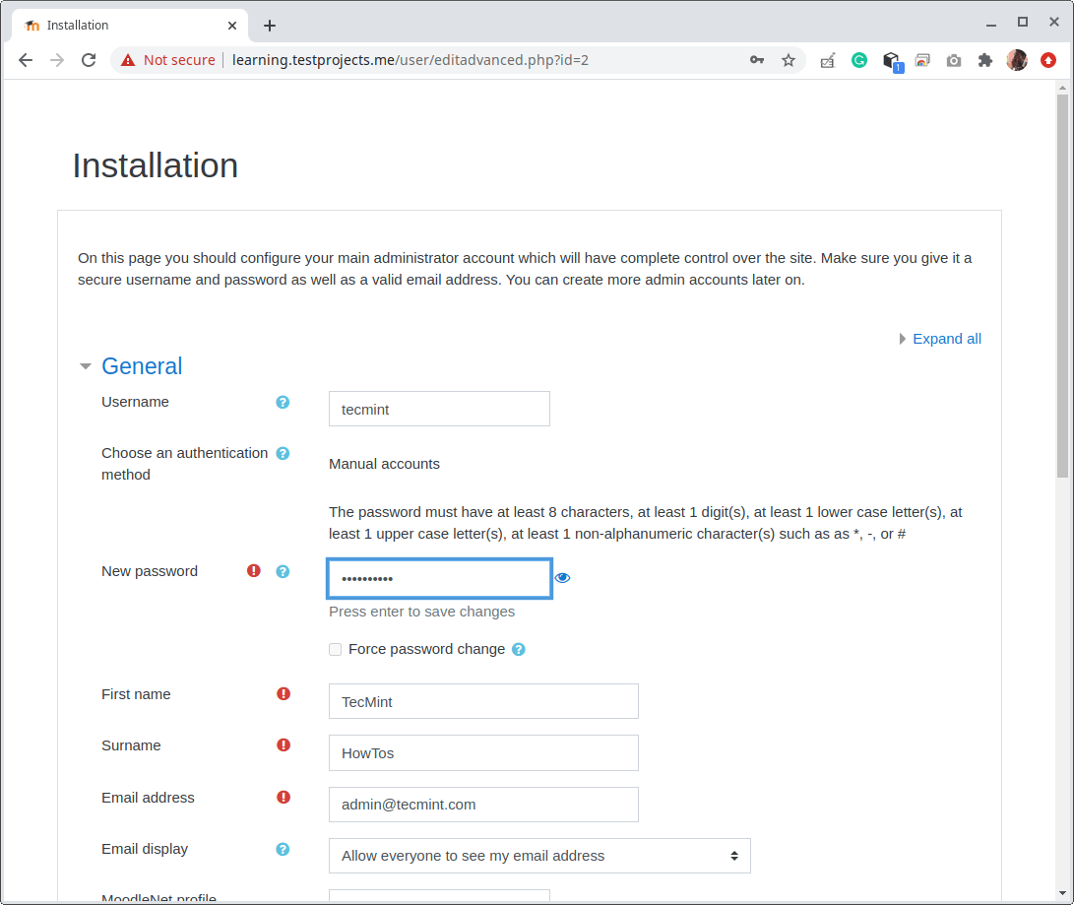Select the Installation browser tab
1074x905 pixels.
[x=130, y=26]
